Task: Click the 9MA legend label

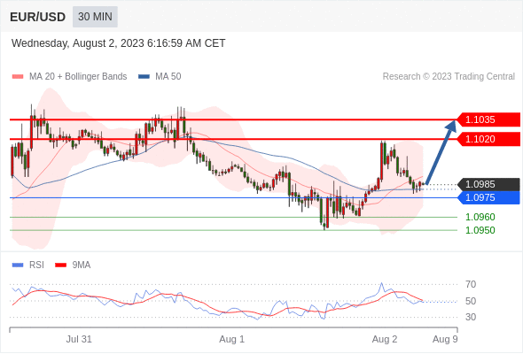Action: click(x=82, y=265)
